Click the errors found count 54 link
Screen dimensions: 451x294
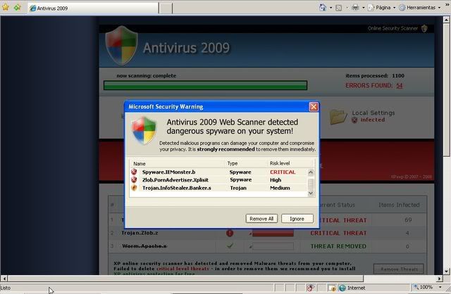(x=400, y=86)
